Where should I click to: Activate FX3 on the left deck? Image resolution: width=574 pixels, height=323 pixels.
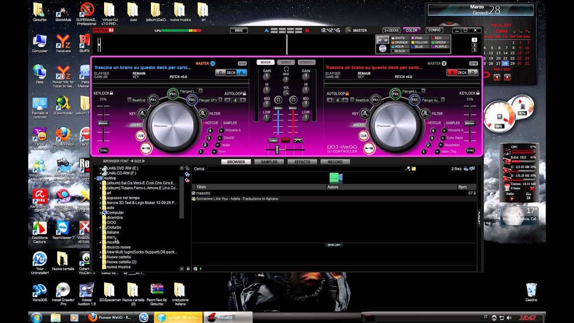pos(192,100)
